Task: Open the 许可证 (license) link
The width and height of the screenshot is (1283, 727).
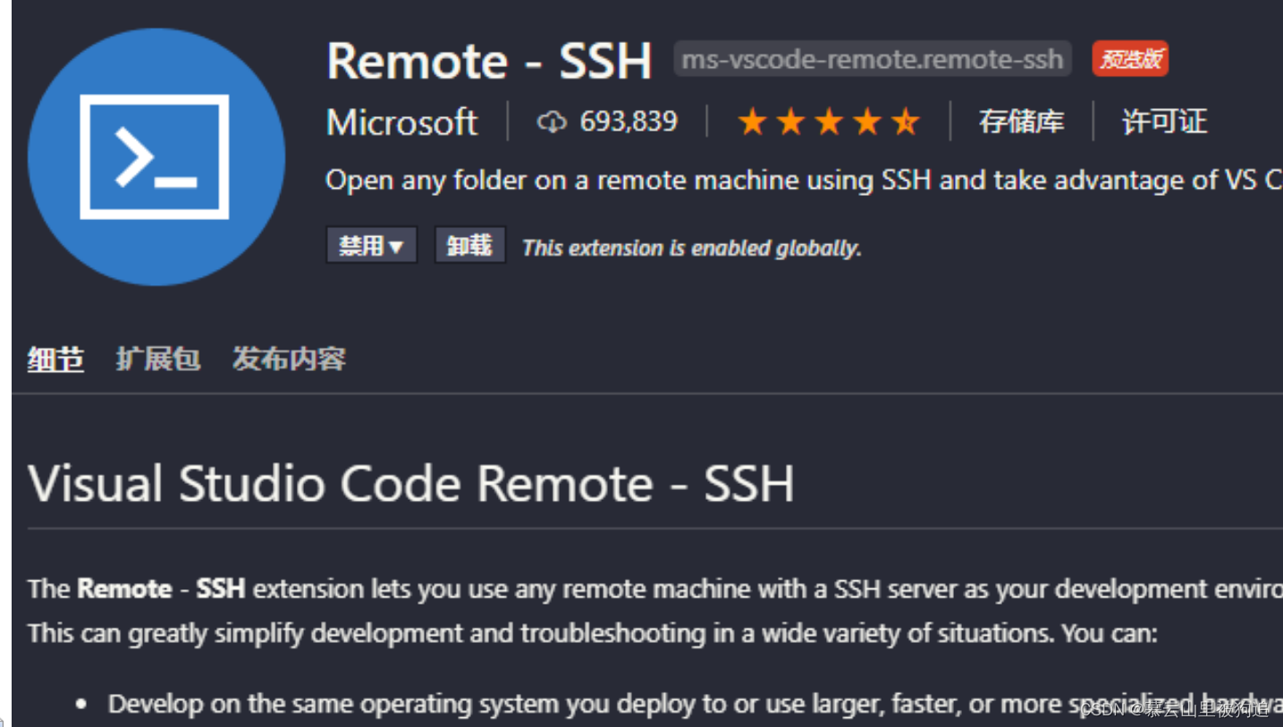Action: tap(1164, 122)
